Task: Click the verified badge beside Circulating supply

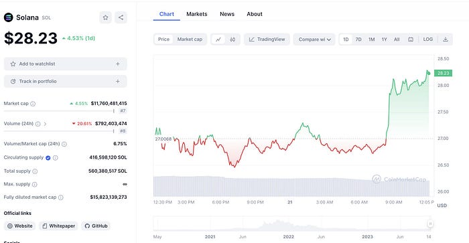Action: point(48,158)
